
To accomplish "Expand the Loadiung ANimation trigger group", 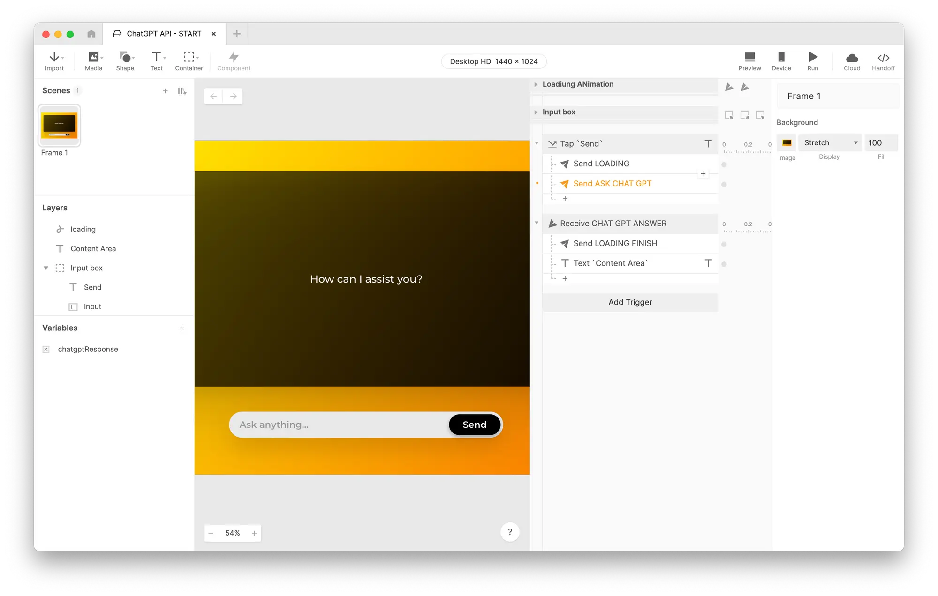I will click(x=536, y=84).
